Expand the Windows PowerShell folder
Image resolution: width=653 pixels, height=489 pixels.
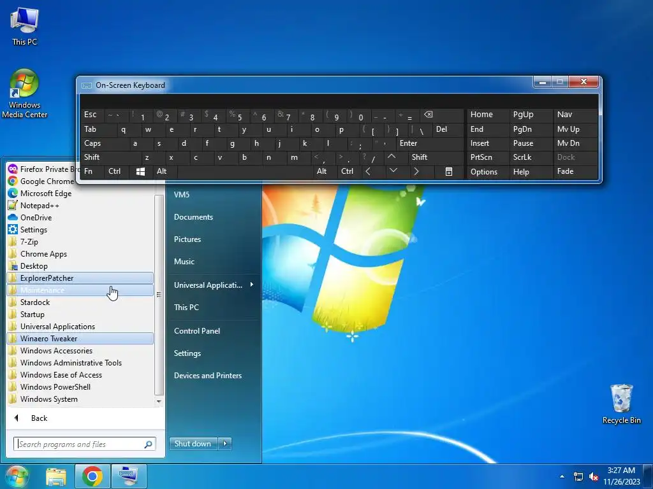point(80,386)
